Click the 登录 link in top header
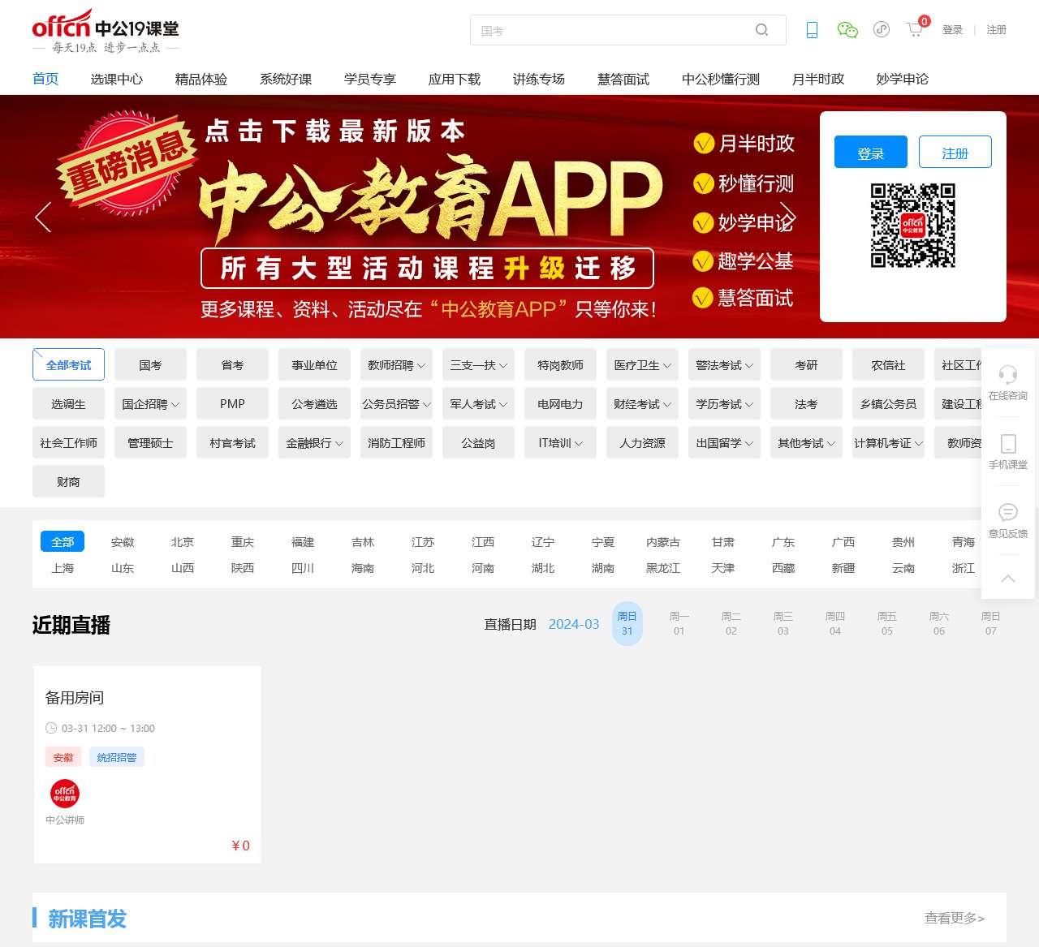The image size is (1039, 947). click(x=952, y=30)
